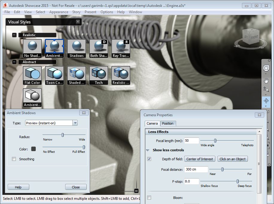The width and height of the screenshot is (274, 204).
Task: Select the No Shadows visual style
Action: click(32, 49)
